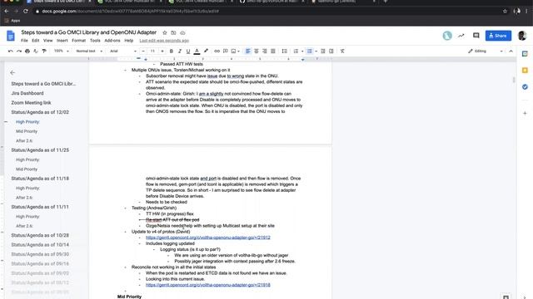Open the Google Calendar side panel
Image resolution: width=533 pixels, height=299 pixels.
(x=525, y=54)
